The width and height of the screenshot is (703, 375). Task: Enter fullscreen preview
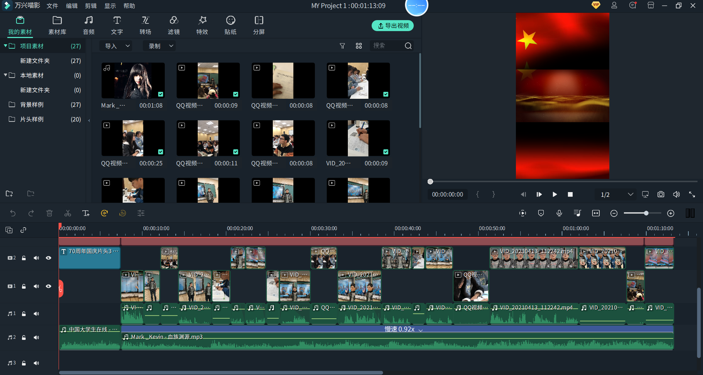click(692, 194)
